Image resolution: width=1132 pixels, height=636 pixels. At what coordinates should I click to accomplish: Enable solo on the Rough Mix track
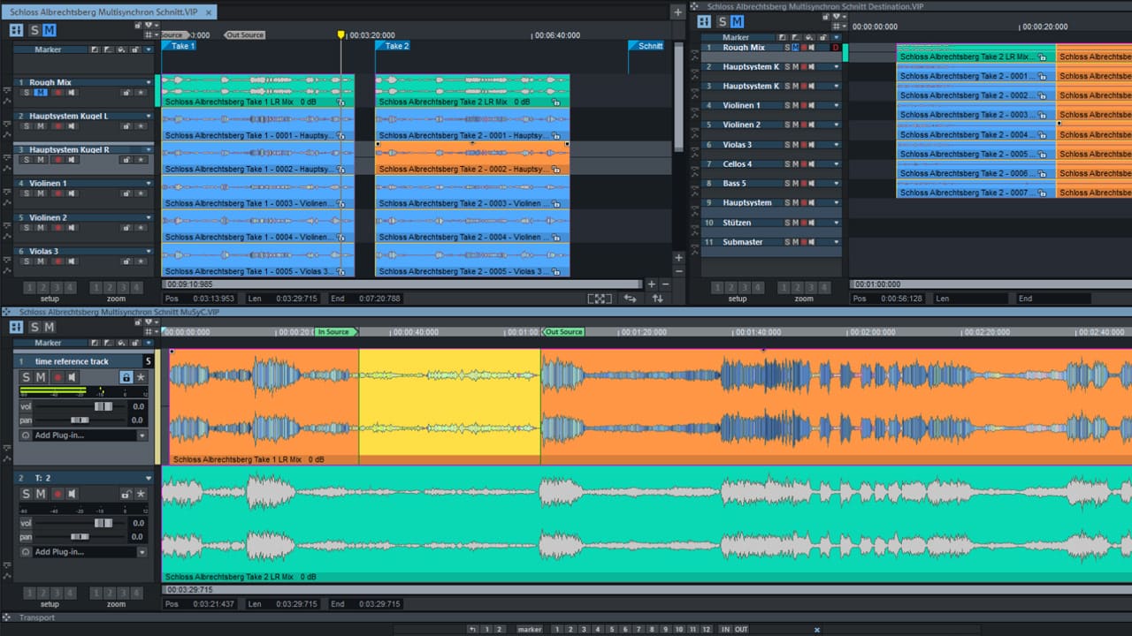26,92
